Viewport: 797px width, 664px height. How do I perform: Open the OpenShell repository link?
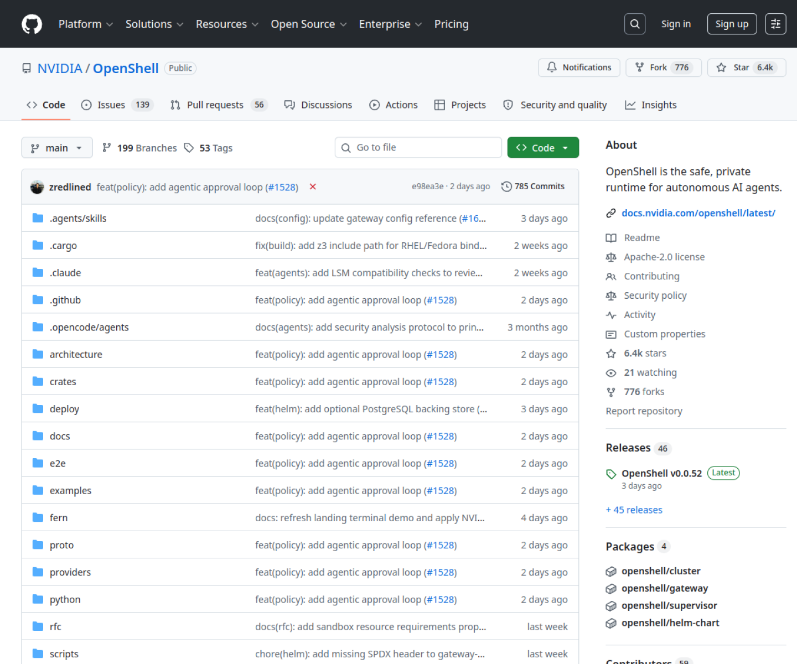(x=126, y=69)
